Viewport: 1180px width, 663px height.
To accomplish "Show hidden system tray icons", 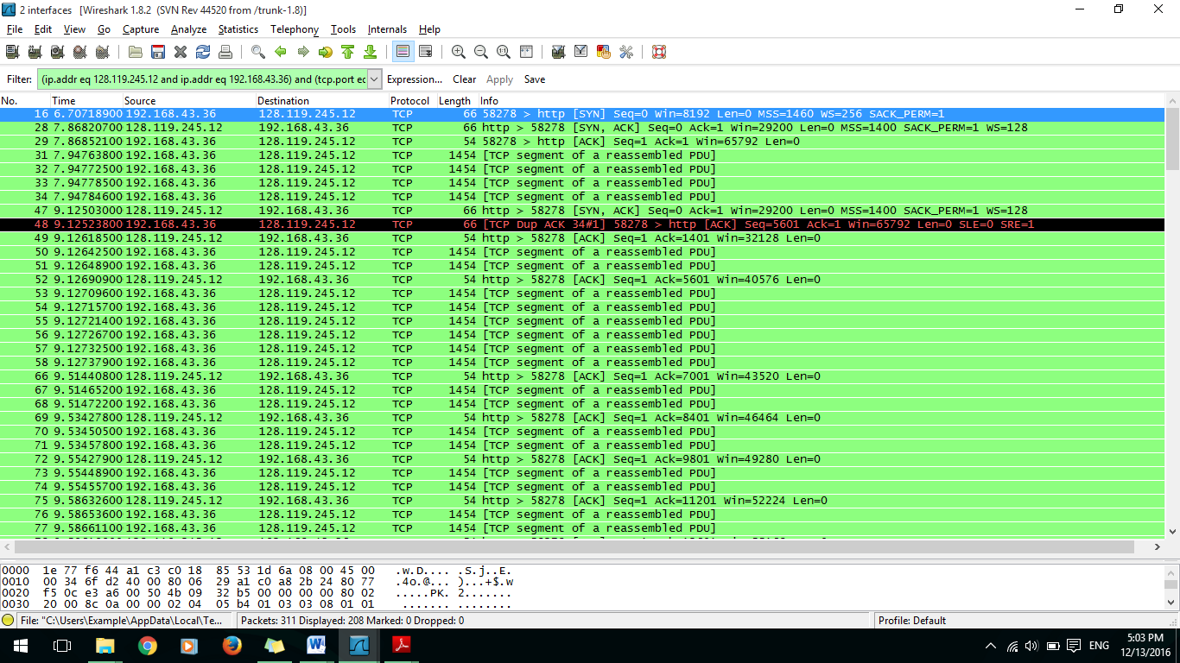I will point(991,646).
